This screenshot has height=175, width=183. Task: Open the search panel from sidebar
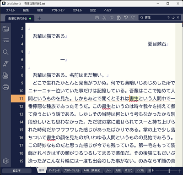(x=5, y=52)
